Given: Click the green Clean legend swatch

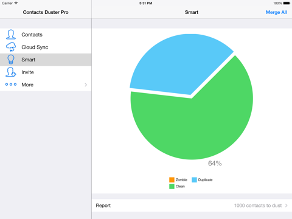Looking at the screenshot, I should tap(172, 186).
